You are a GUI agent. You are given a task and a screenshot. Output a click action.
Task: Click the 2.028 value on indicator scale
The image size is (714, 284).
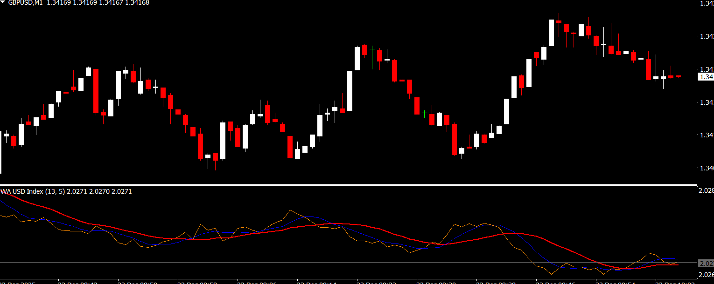coord(706,190)
